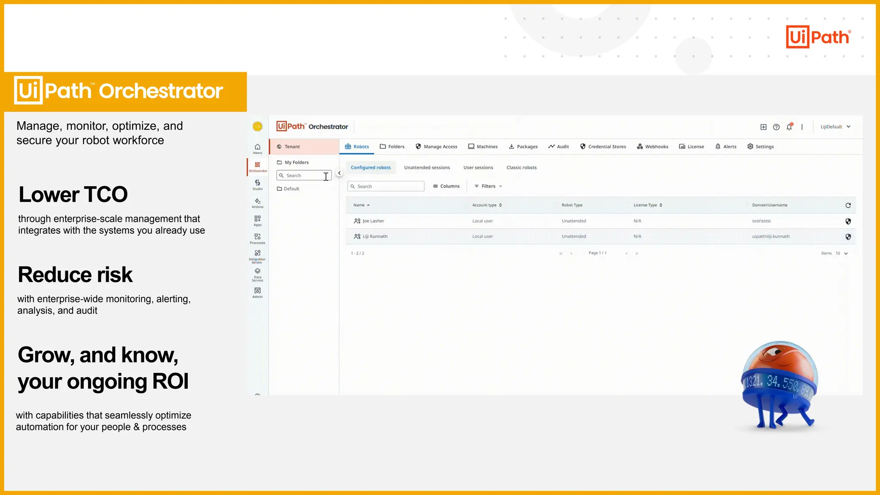Image resolution: width=880 pixels, height=495 pixels.
Task: Open Data Service sidebar icon
Action: tap(257, 274)
